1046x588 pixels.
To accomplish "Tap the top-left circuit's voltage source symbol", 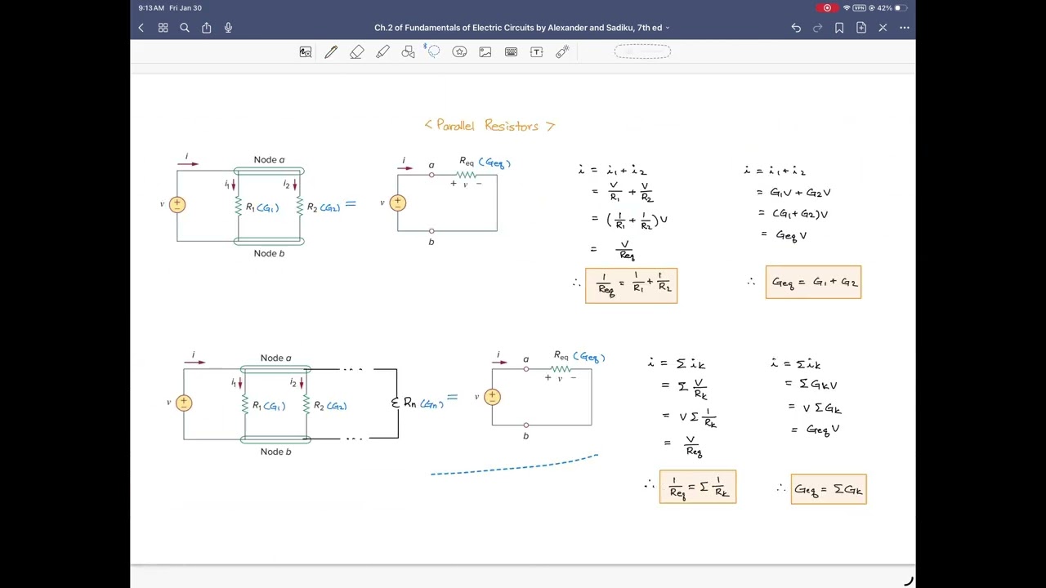I will [x=177, y=204].
